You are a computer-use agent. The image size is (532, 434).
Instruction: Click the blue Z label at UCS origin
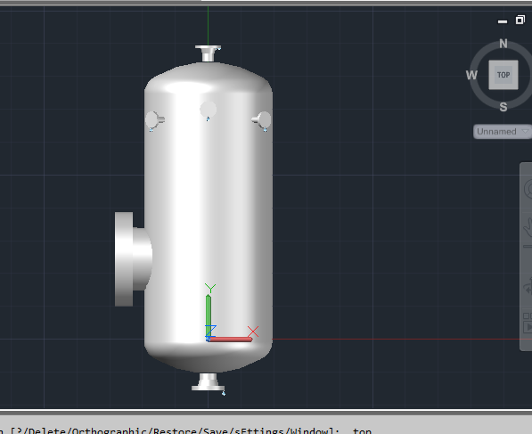[x=210, y=331]
